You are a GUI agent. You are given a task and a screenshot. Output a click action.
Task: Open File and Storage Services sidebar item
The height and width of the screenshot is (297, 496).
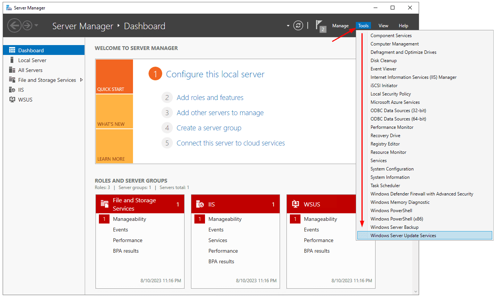47,80
